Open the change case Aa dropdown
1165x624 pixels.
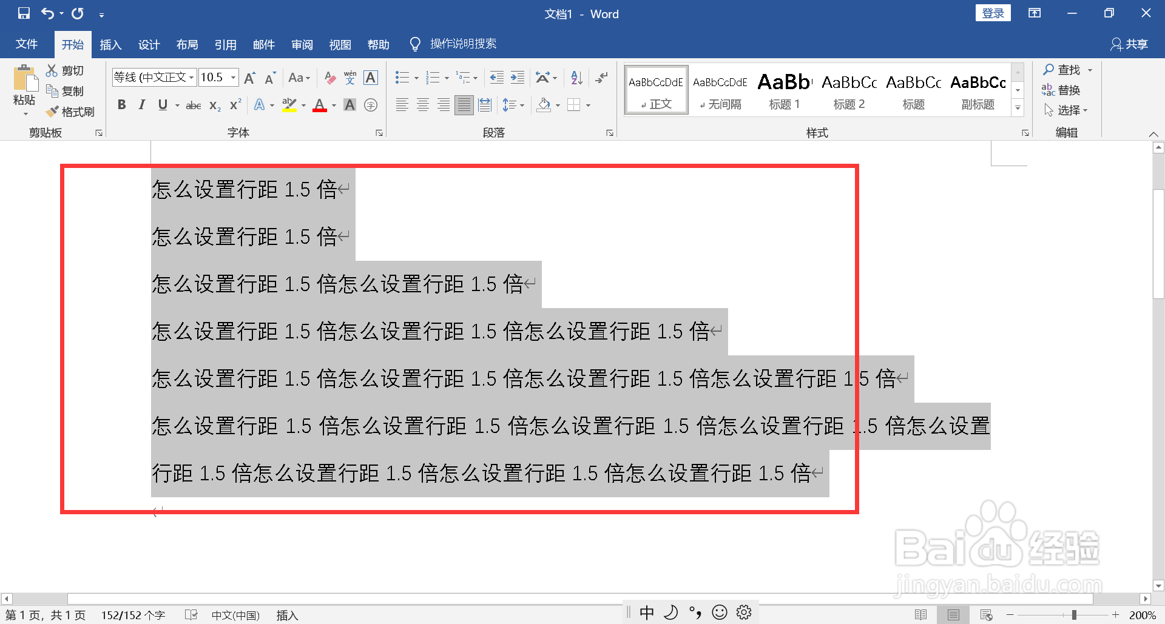299,78
